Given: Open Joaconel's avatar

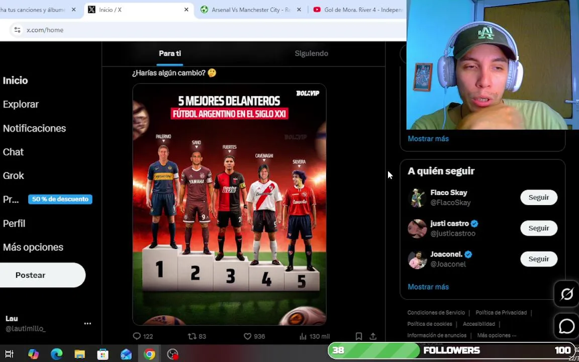Looking at the screenshot, I should click(x=417, y=259).
